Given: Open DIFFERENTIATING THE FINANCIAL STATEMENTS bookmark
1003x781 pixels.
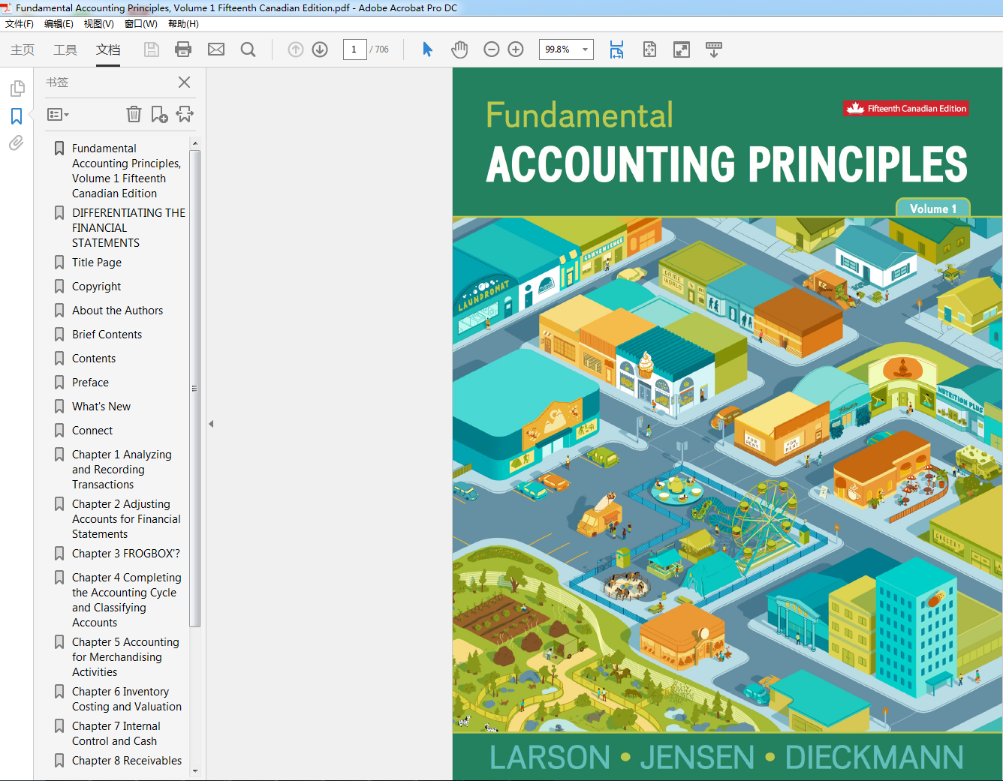Looking at the screenshot, I should point(128,228).
